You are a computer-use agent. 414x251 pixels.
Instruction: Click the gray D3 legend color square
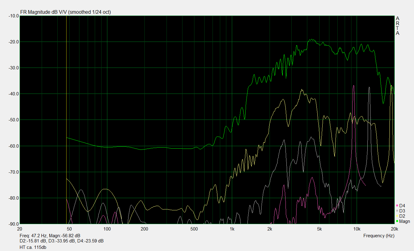point(397,211)
